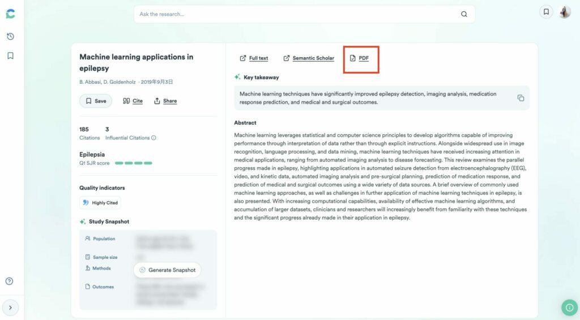The width and height of the screenshot is (580, 320).
Task: Open the Cite link
Action: pos(133,101)
